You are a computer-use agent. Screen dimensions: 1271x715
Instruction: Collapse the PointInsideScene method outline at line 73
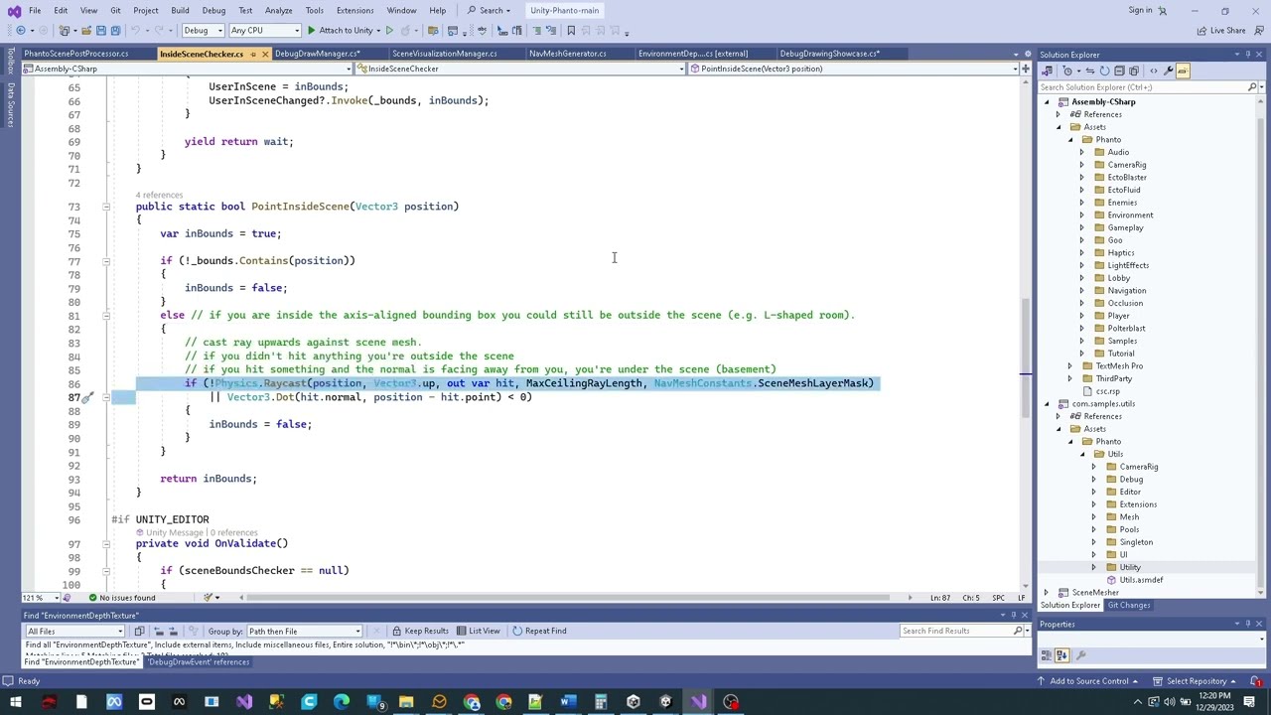(x=105, y=207)
